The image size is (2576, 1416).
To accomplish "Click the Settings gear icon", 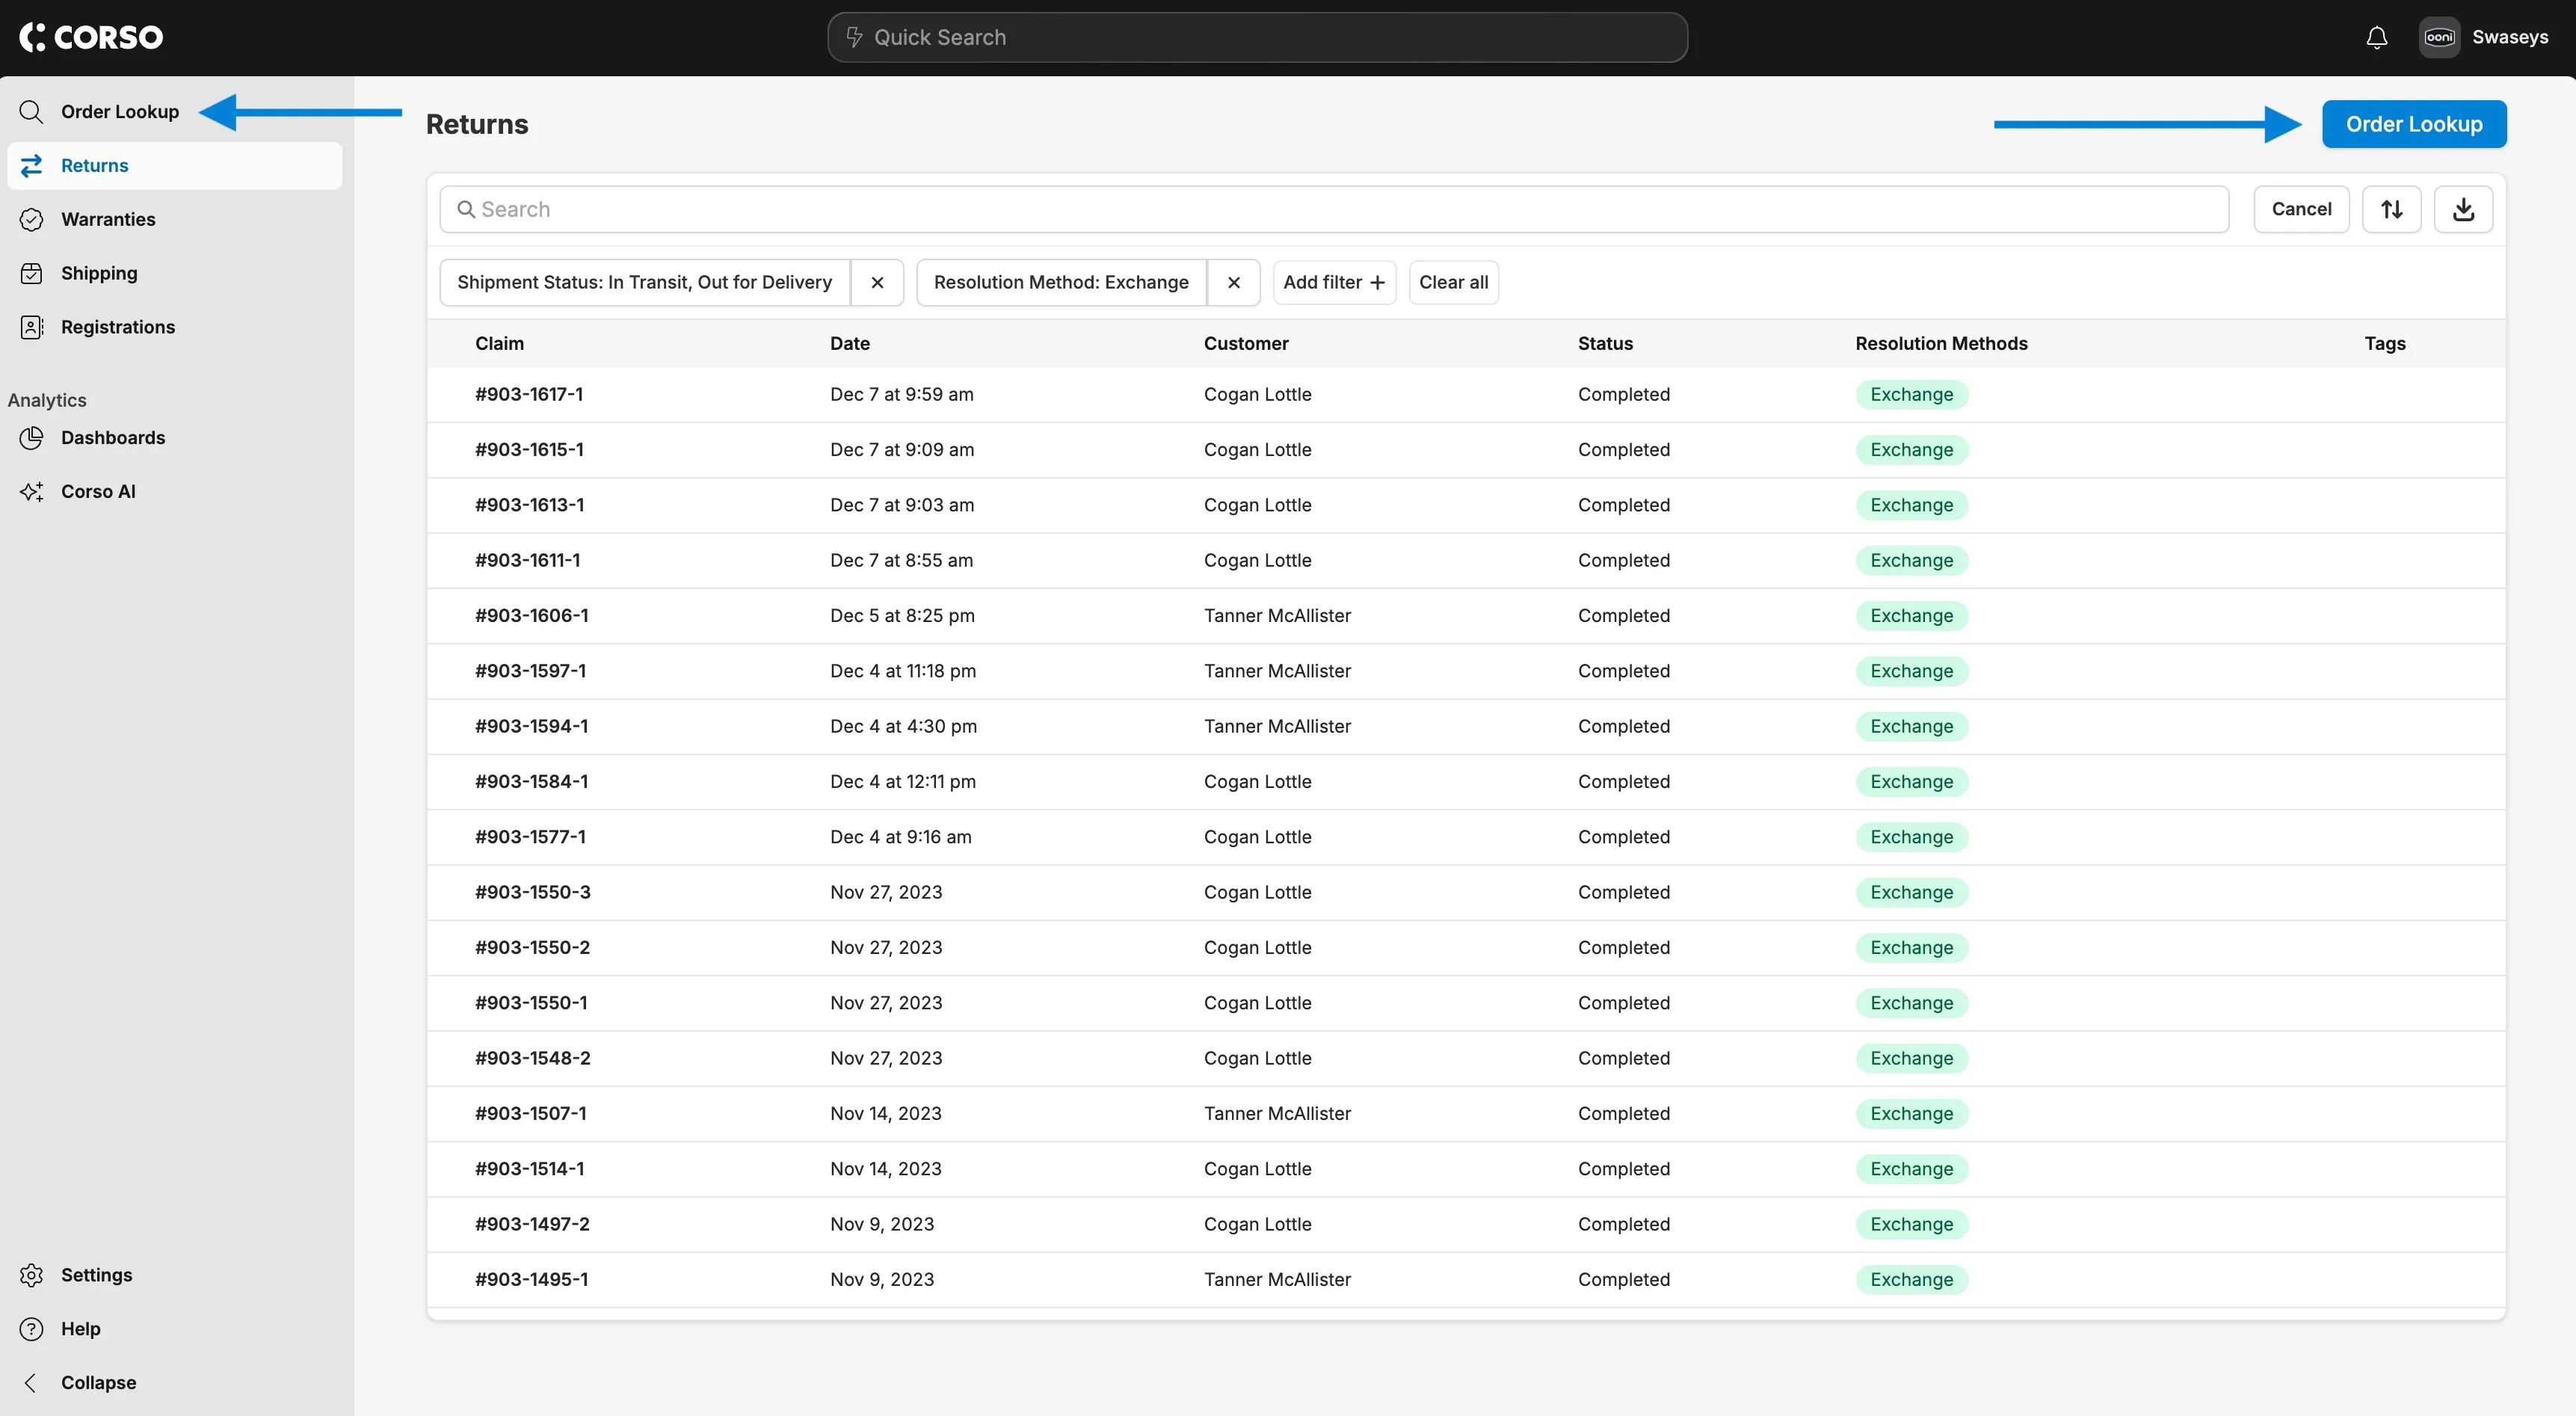I will coord(31,1275).
